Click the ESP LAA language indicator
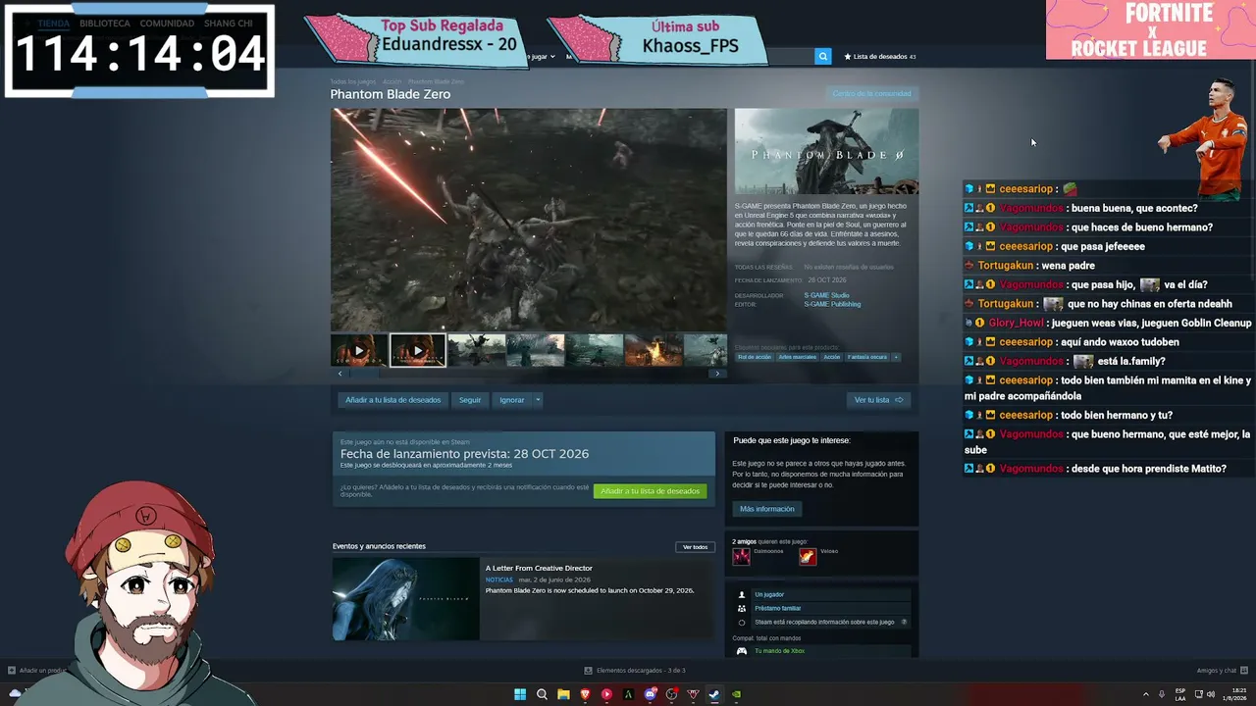 coord(1180,694)
